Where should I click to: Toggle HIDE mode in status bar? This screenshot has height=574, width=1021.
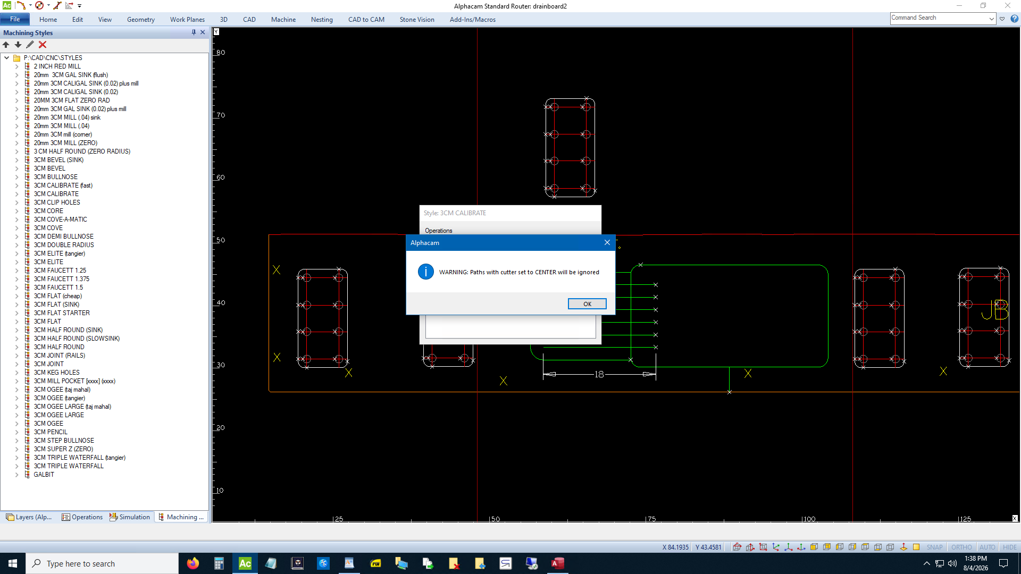tap(1009, 547)
